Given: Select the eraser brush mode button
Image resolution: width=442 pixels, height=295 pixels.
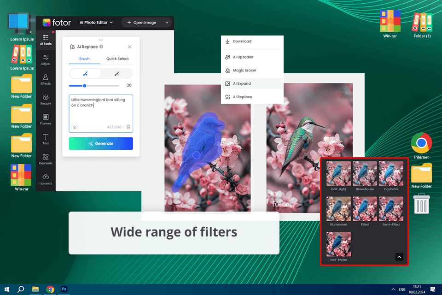Looking at the screenshot, I should pos(117,74).
